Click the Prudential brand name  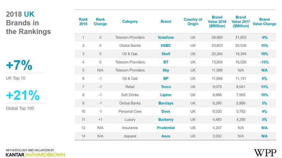click(x=166, y=128)
